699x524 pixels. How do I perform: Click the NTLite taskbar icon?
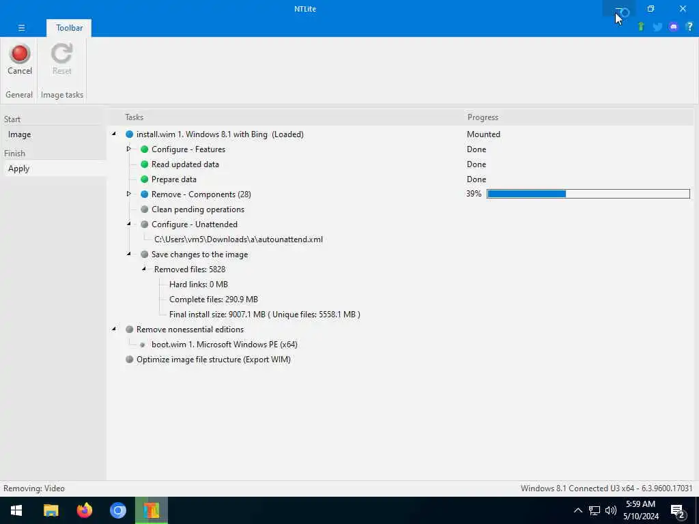tap(152, 510)
